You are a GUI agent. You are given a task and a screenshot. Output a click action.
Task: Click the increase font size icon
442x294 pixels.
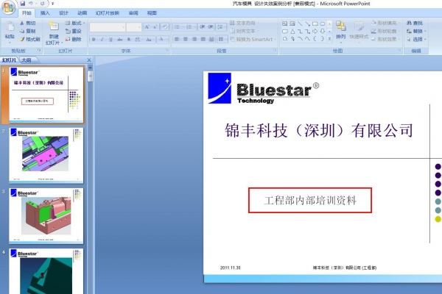(147, 27)
